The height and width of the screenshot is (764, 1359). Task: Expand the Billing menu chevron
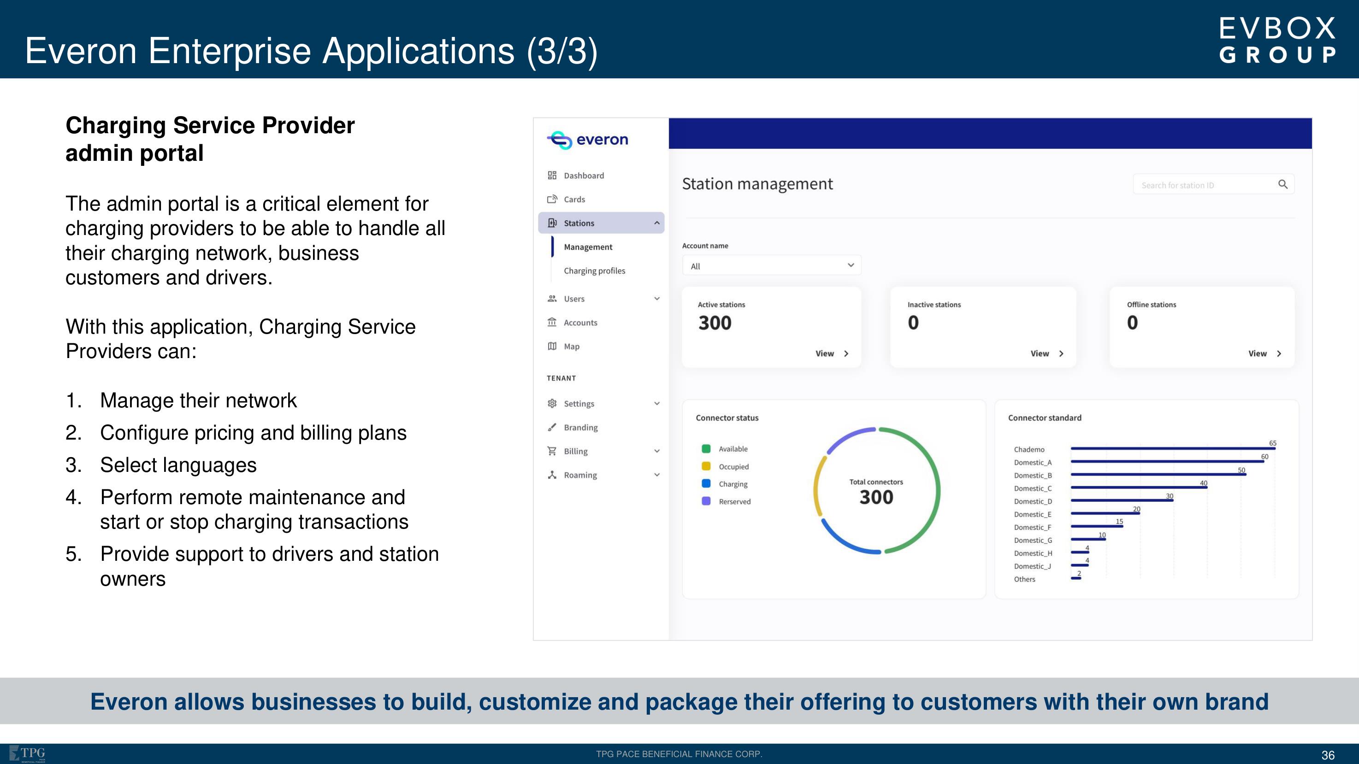pos(657,451)
